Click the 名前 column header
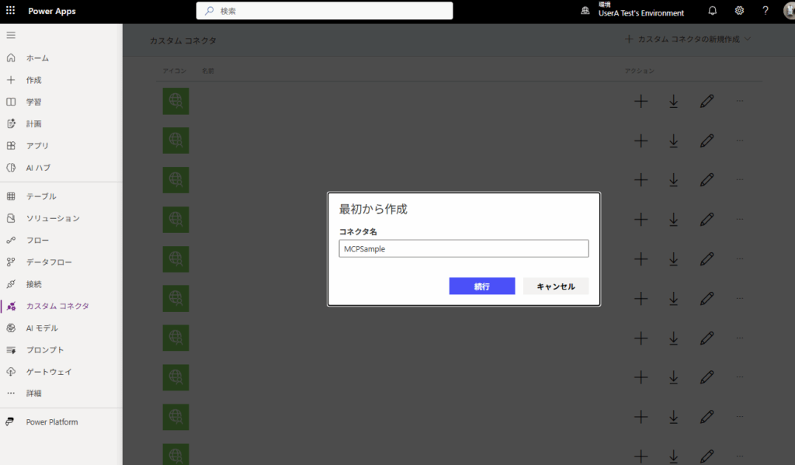Viewport: 795px width, 465px height. pos(208,71)
